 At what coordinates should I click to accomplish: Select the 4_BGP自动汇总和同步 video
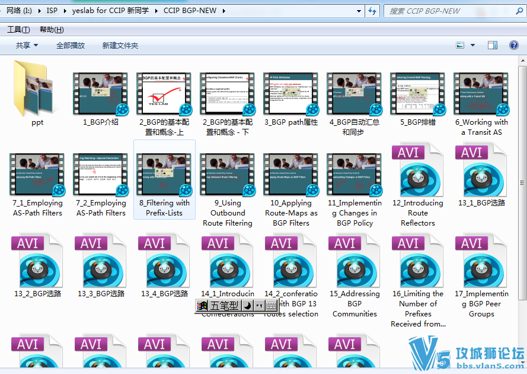(x=354, y=103)
